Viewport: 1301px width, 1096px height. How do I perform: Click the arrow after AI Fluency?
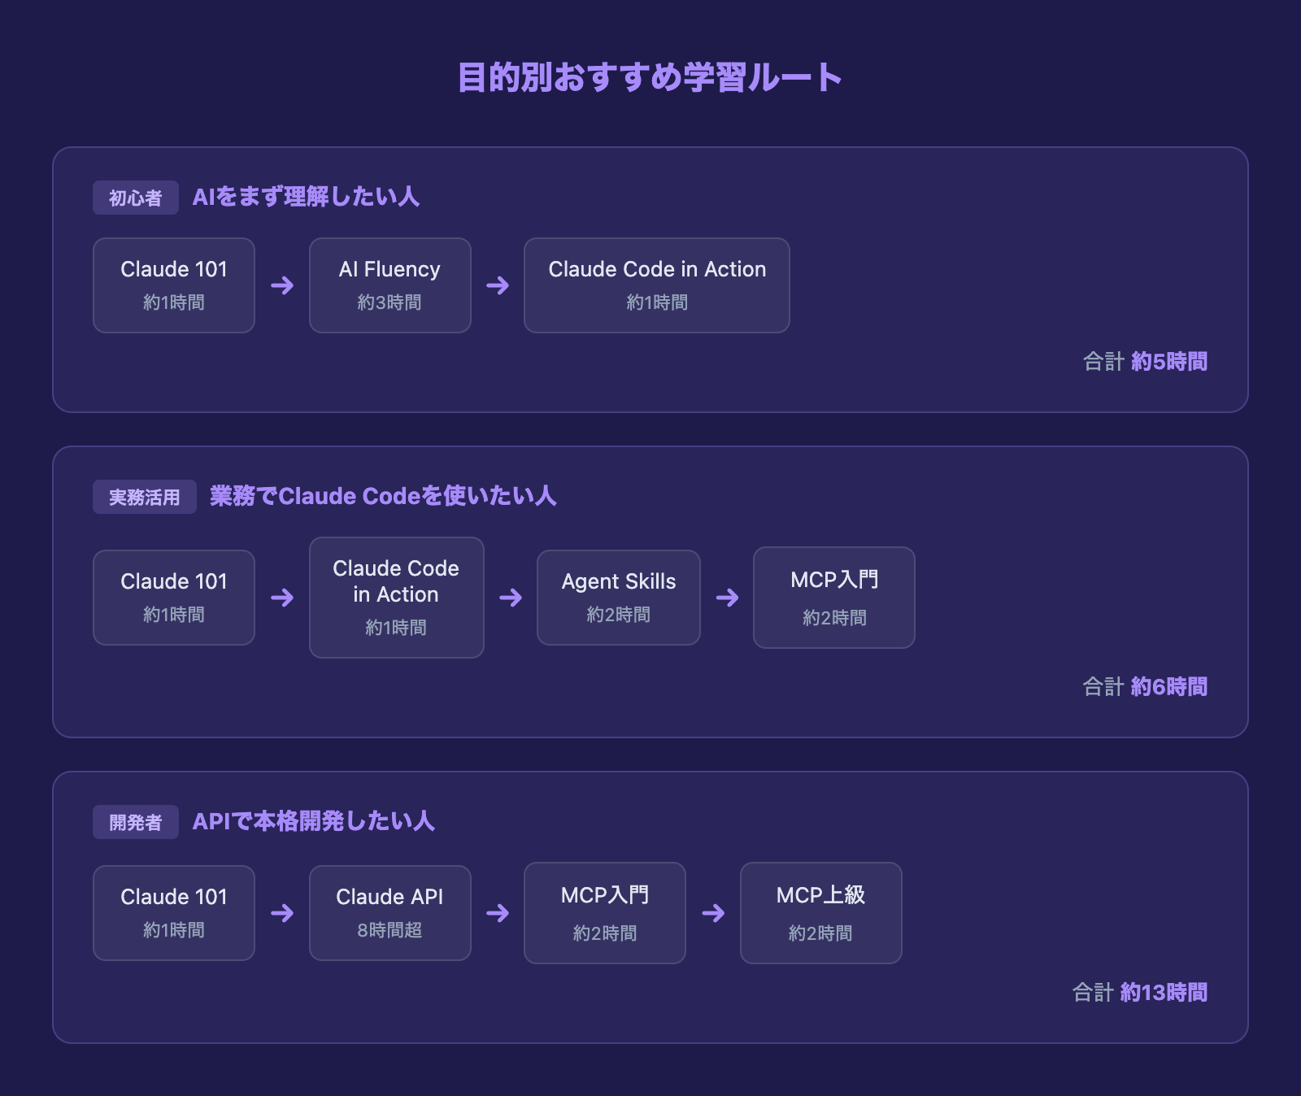(498, 285)
